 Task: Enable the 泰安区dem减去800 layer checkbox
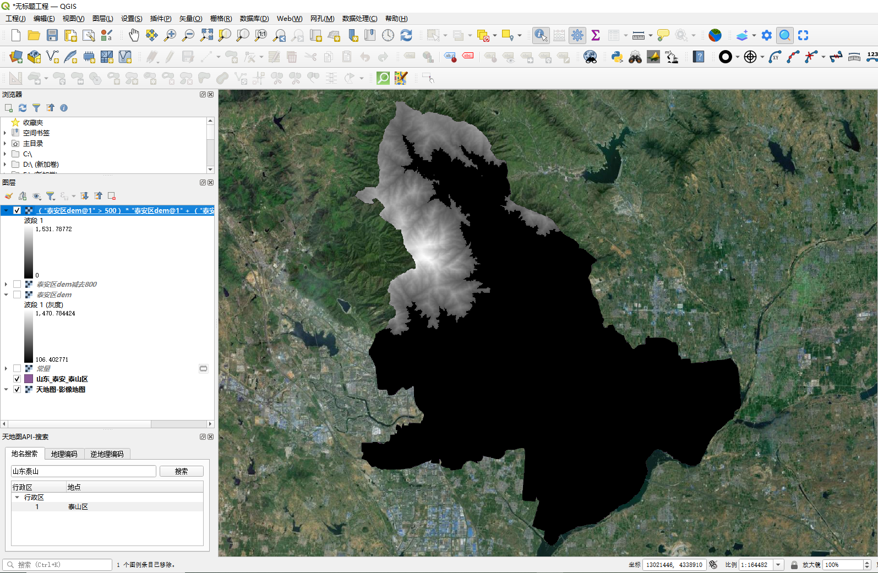coord(17,284)
